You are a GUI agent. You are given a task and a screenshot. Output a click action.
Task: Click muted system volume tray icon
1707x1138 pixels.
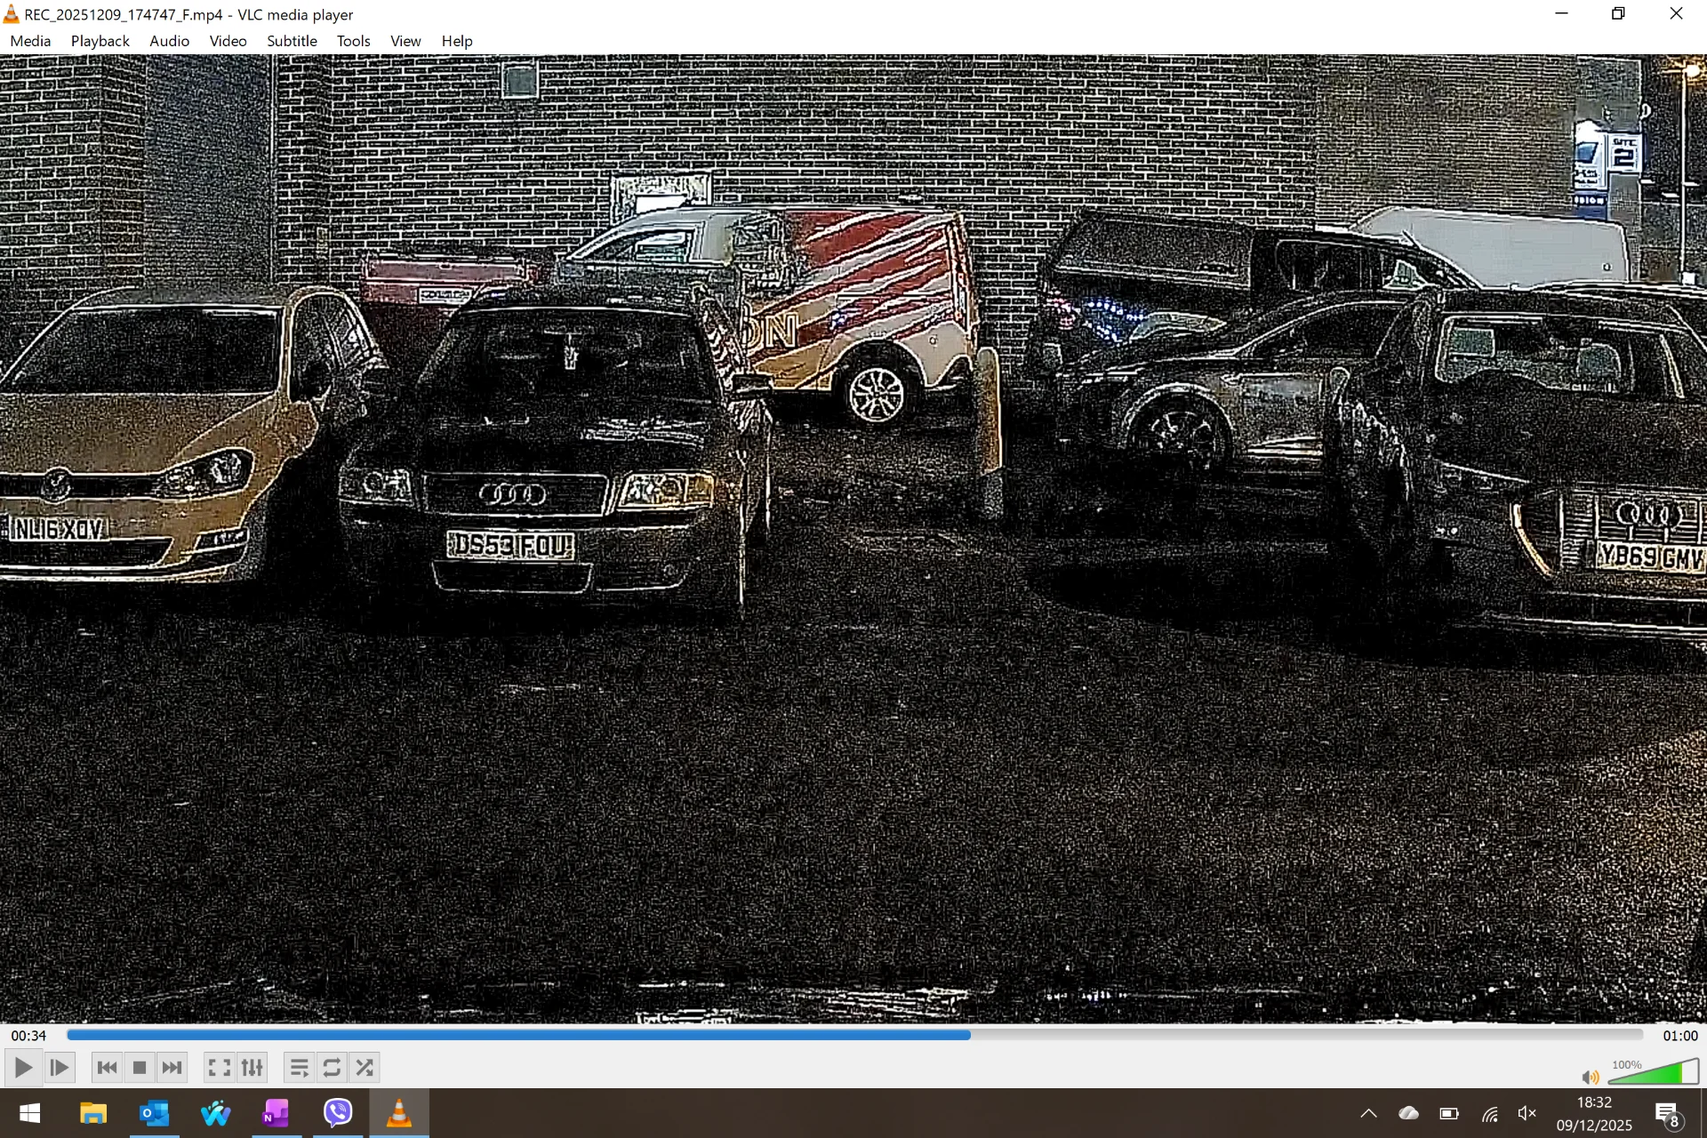pyautogui.click(x=1527, y=1113)
